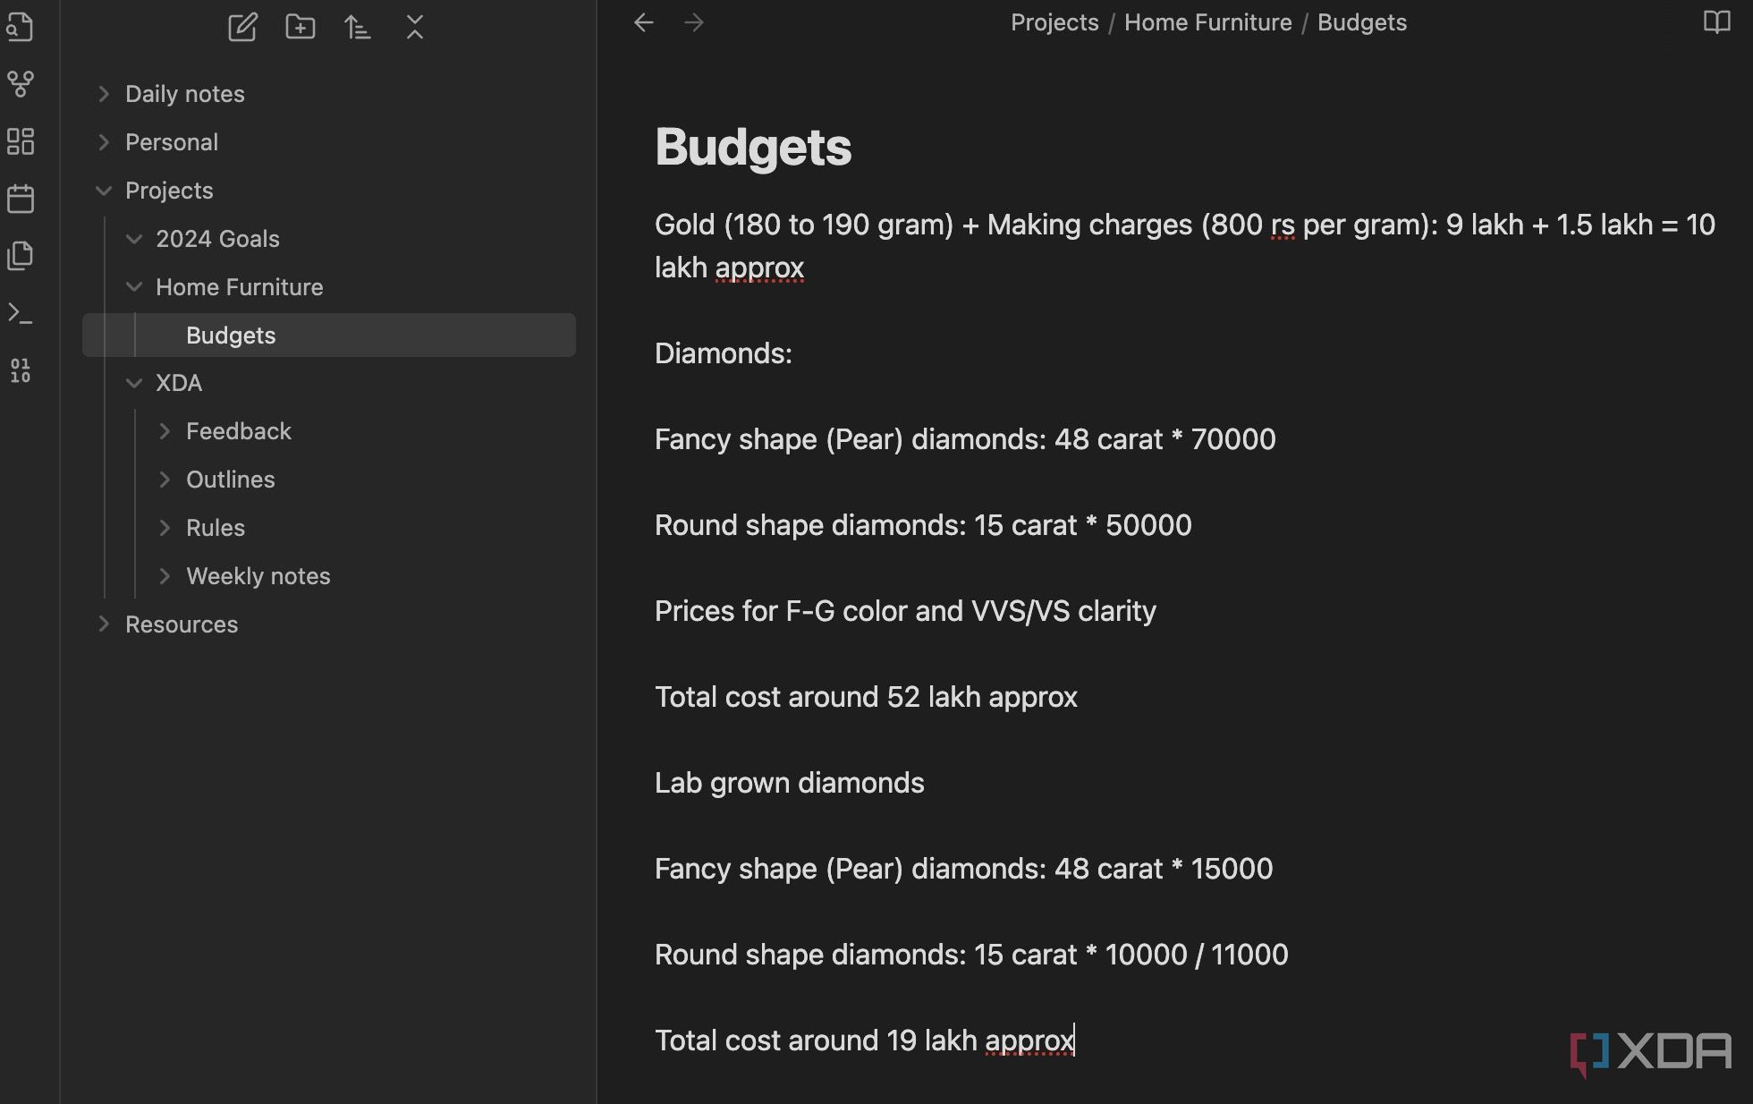Viewport: 1753px width, 1104px height.
Task: Collapse the Projects tree section
Action: click(x=103, y=190)
